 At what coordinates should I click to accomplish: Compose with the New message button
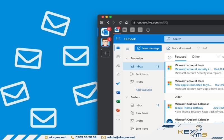pyautogui.click(x=148, y=48)
